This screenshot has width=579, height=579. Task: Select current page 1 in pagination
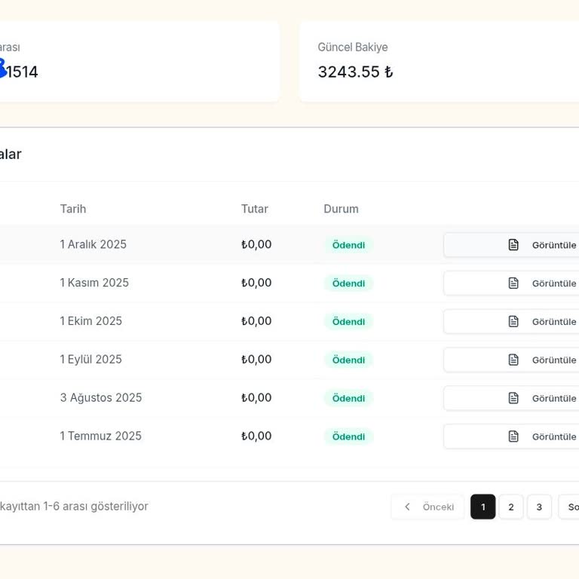tap(482, 507)
